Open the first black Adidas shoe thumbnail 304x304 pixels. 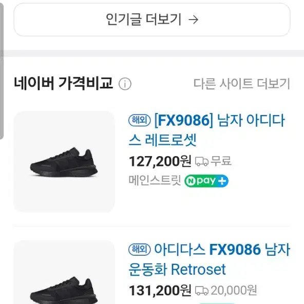(64, 161)
